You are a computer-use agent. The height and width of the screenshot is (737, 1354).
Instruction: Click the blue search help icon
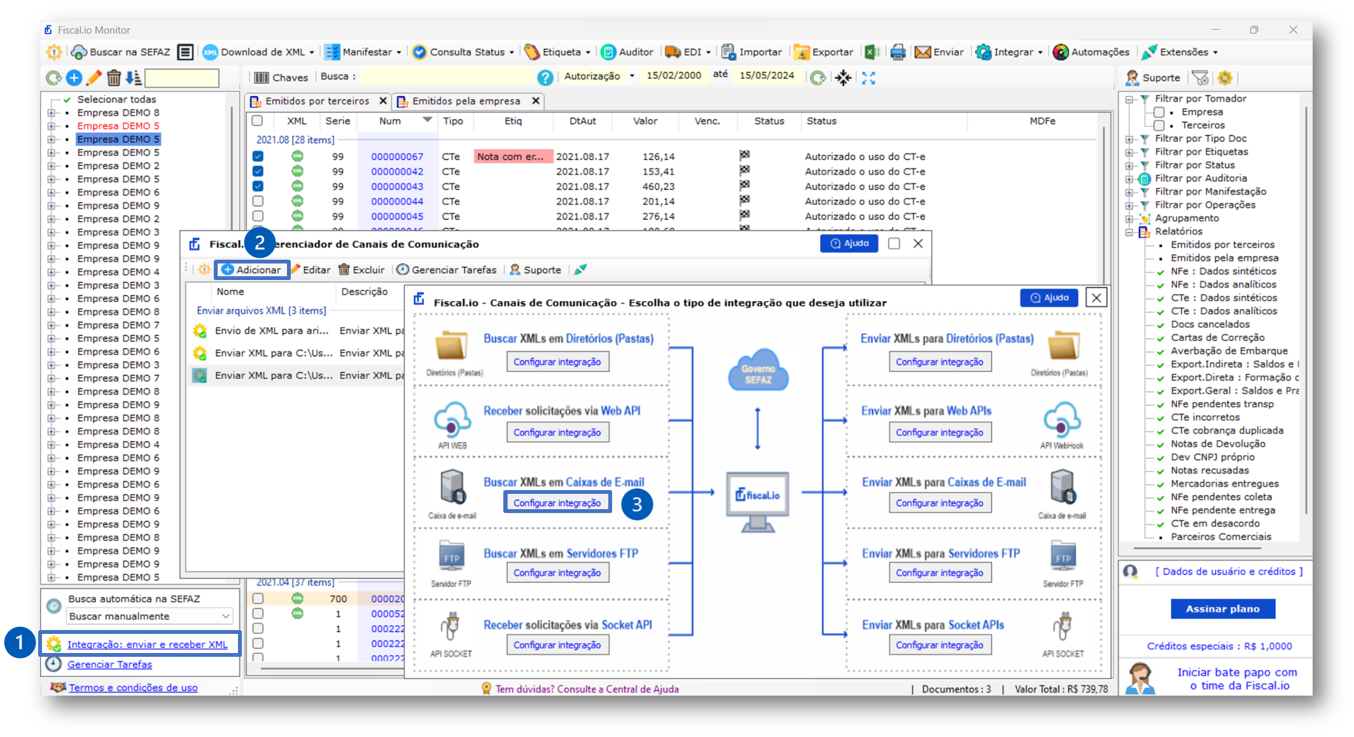[545, 78]
